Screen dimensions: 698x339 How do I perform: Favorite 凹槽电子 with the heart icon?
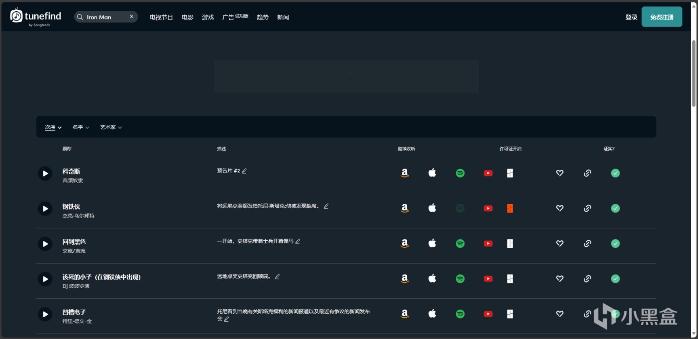click(x=560, y=314)
